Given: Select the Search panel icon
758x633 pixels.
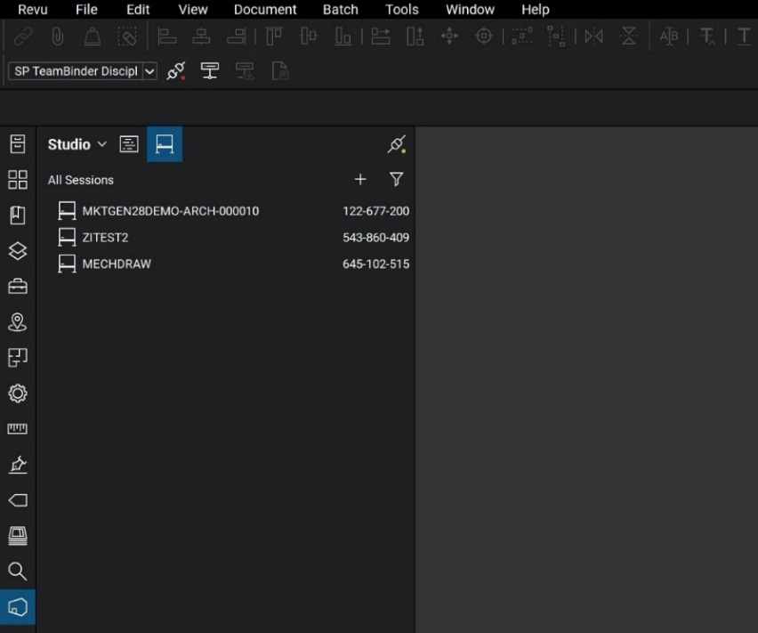Looking at the screenshot, I should pos(18,572).
